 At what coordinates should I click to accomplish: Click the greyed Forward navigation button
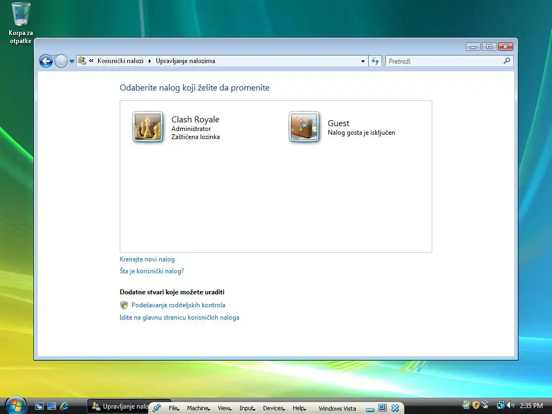pyautogui.click(x=61, y=61)
